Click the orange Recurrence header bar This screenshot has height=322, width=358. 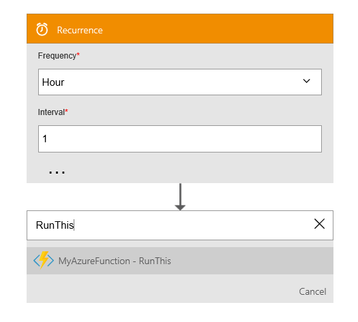click(180, 29)
